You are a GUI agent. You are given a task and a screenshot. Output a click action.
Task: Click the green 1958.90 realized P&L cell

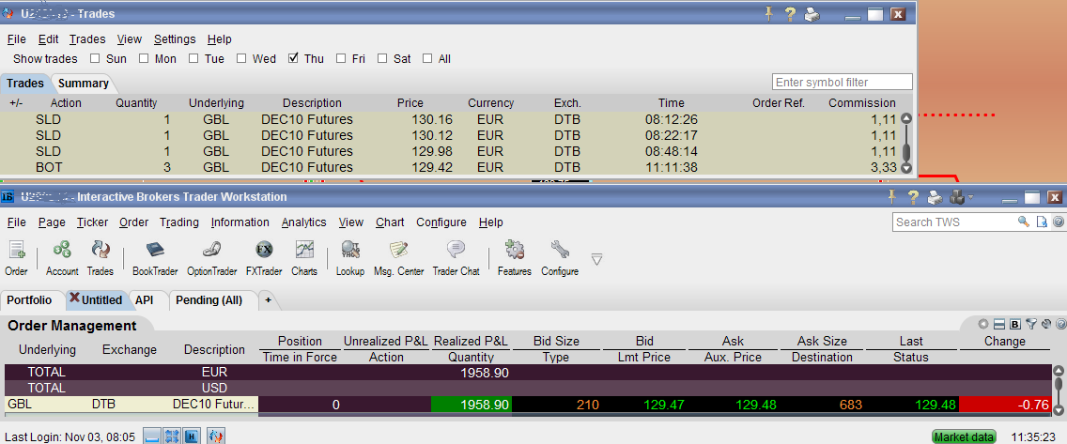point(471,405)
